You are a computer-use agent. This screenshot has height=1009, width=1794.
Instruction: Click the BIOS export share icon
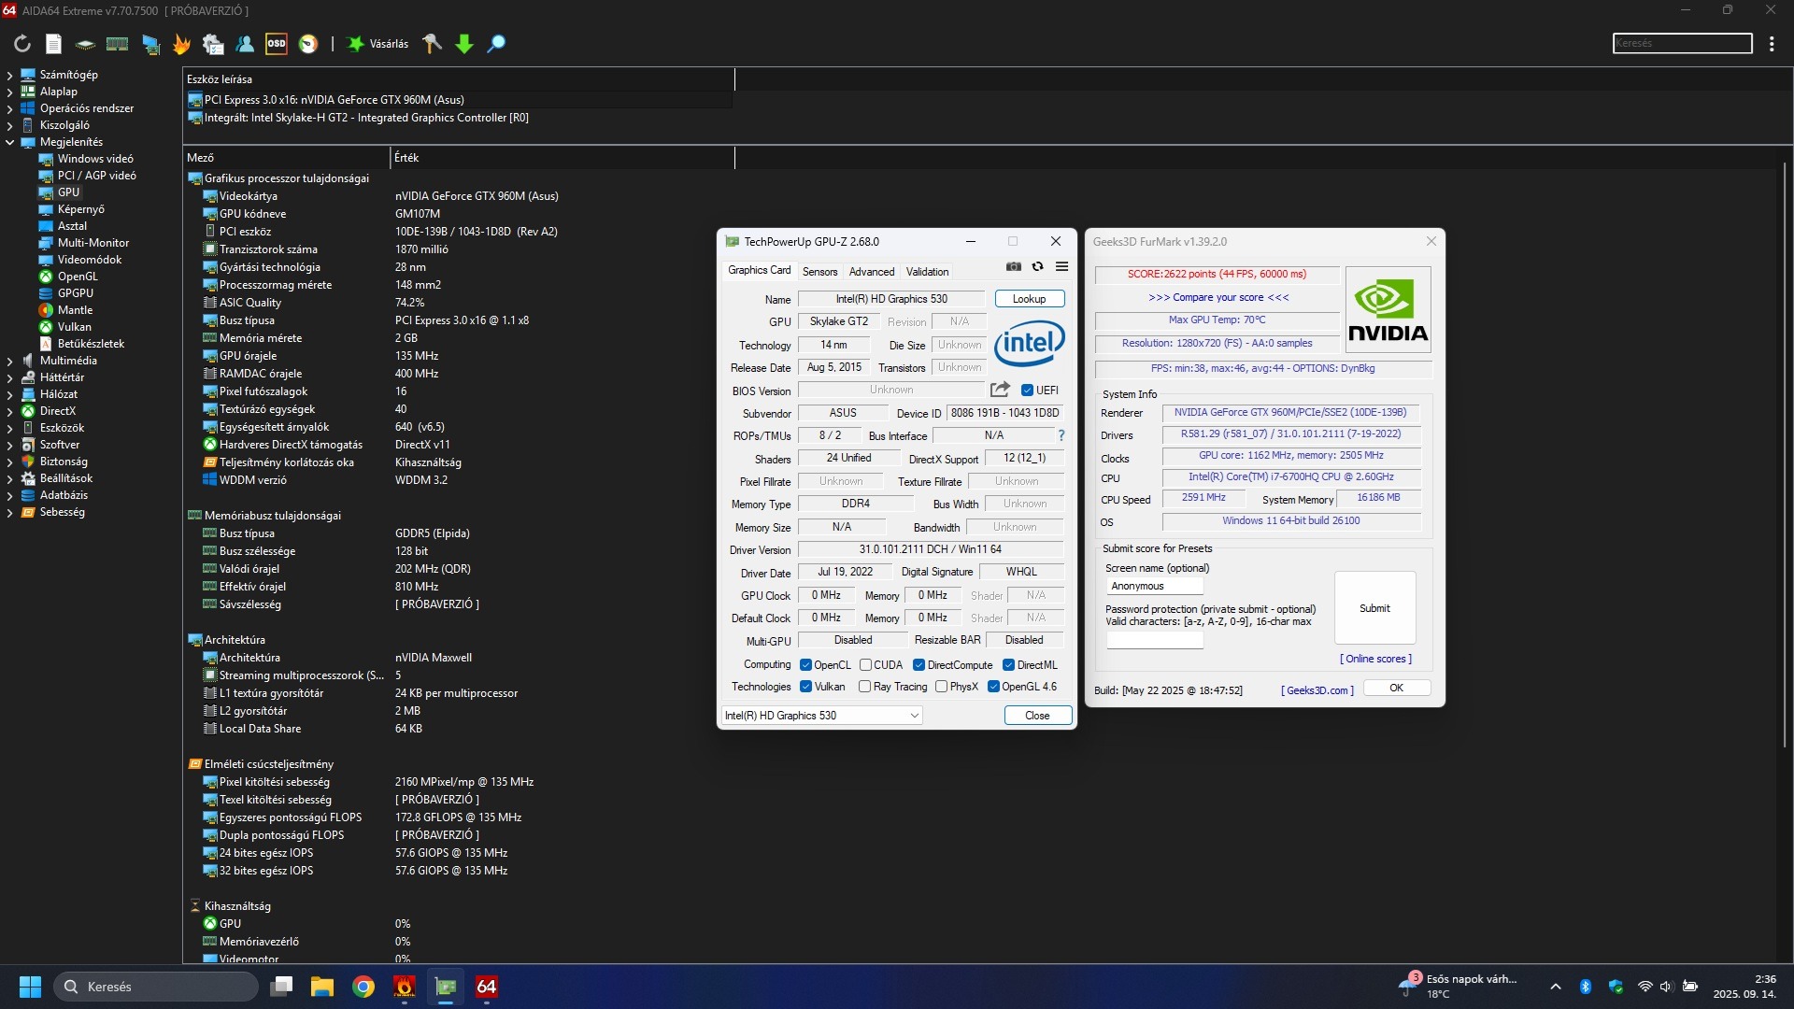click(1000, 390)
